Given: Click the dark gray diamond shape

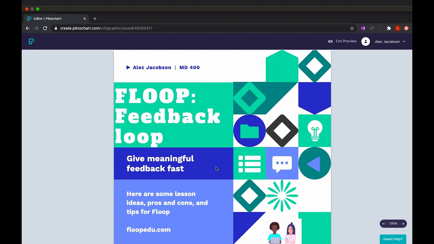Looking at the screenshot, I should click(282, 131).
